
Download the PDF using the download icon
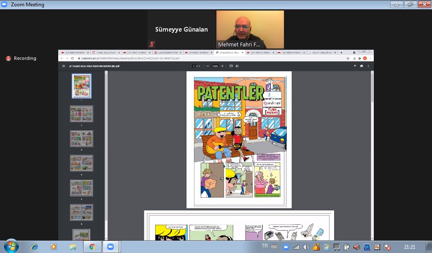coord(355,66)
